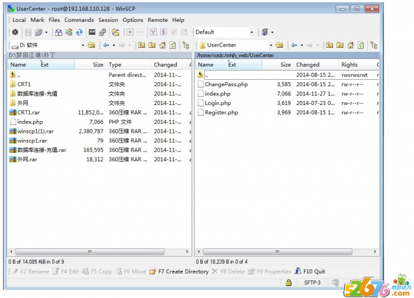Click F10 Quit button
This screenshot has height=298, width=414.
click(x=310, y=271)
